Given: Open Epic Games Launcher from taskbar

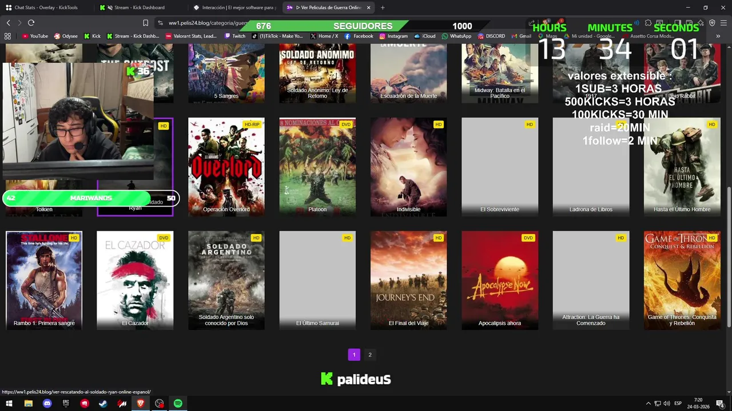Looking at the screenshot, I should 66,404.
